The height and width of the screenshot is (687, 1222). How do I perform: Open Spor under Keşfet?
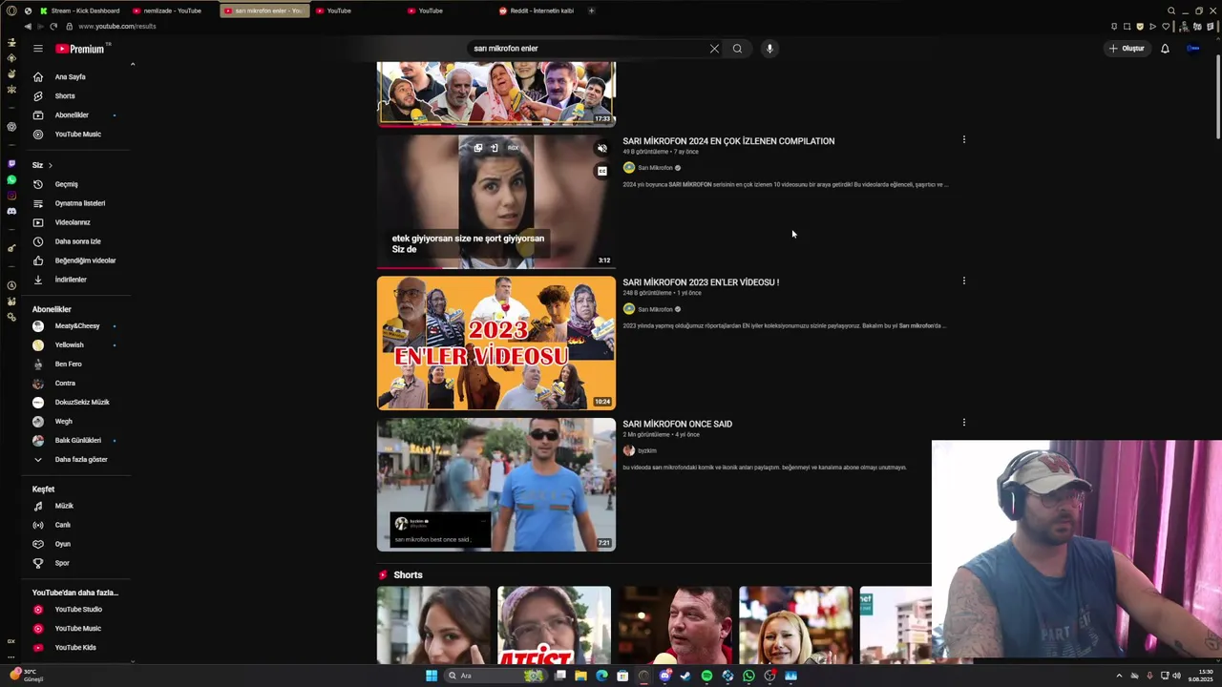pos(62,563)
